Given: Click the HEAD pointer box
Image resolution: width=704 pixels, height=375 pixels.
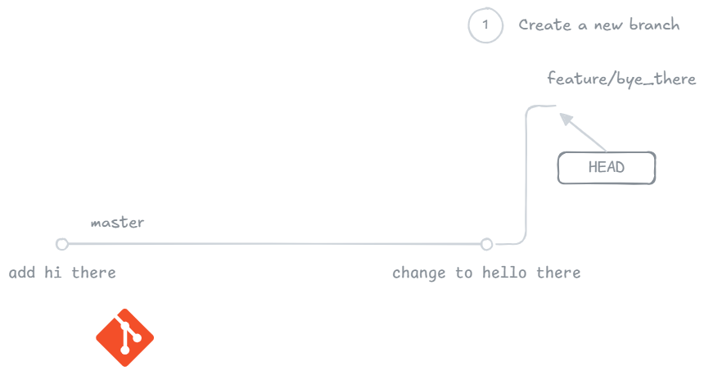Looking at the screenshot, I should point(607,168).
